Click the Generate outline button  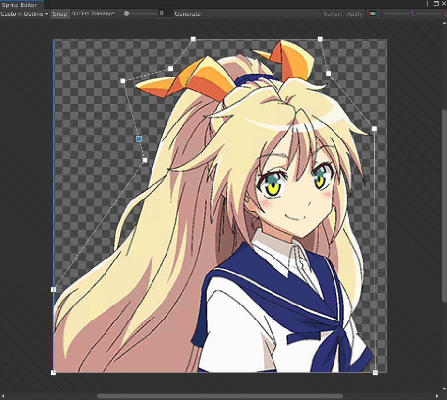pos(188,14)
